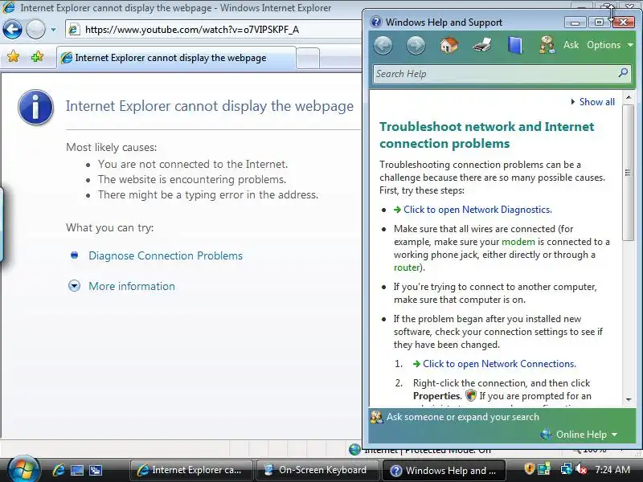Click the Add to Favorites star-plus icon
This screenshot has width=643, height=482.
(x=37, y=56)
